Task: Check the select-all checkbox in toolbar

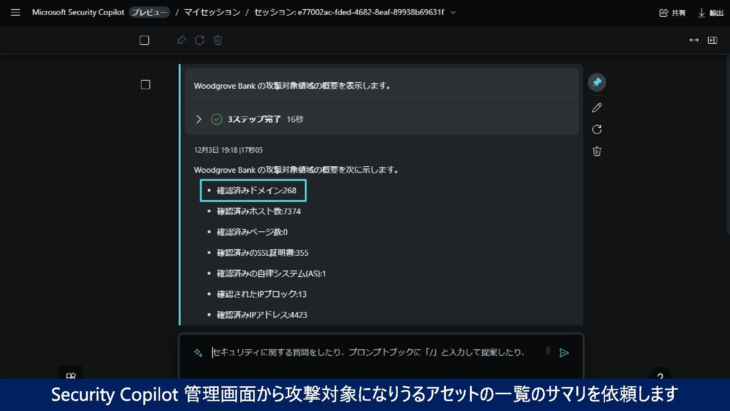Action: (144, 40)
